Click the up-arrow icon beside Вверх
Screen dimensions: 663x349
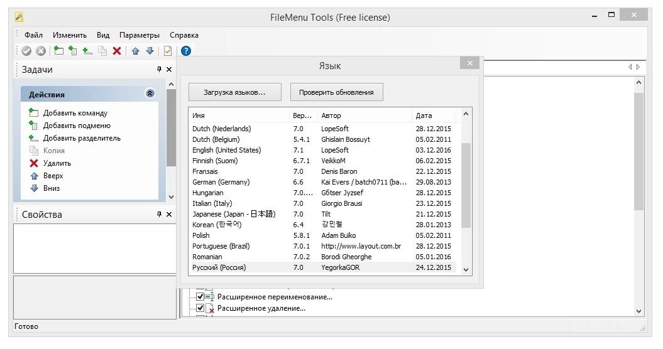coord(34,176)
